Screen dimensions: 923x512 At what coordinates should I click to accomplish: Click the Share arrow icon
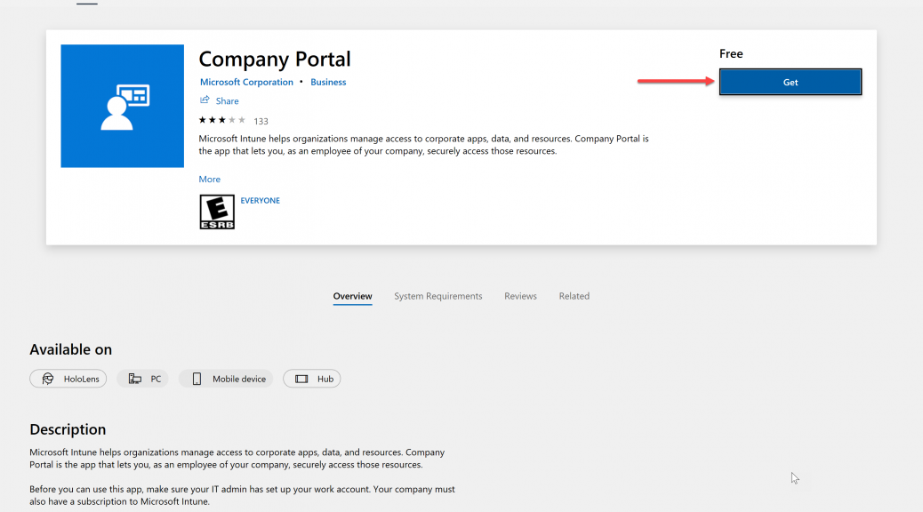[205, 100]
